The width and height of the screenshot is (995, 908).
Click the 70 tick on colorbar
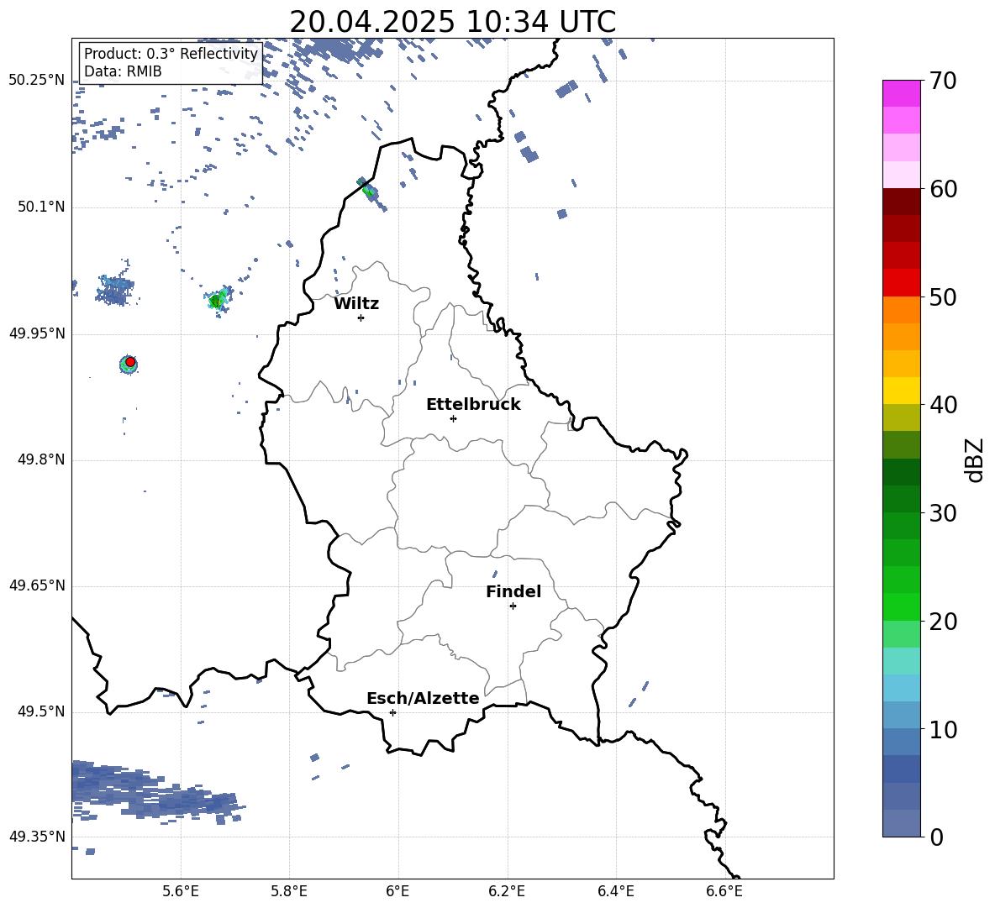[943, 81]
